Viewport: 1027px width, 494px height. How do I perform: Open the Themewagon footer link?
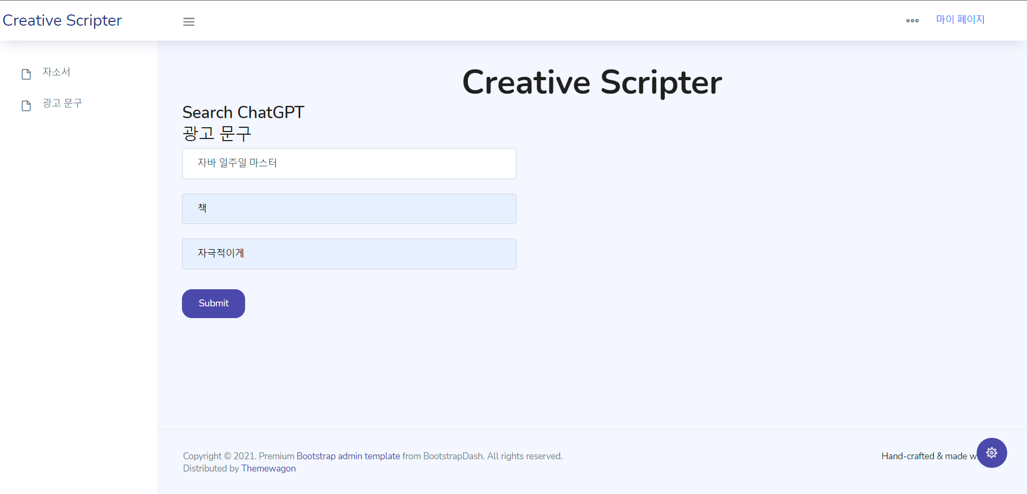point(268,468)
